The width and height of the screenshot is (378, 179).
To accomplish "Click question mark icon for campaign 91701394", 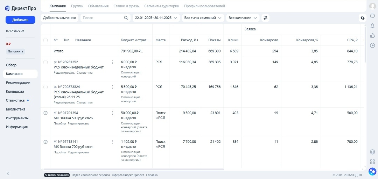I will pos(45,113).
